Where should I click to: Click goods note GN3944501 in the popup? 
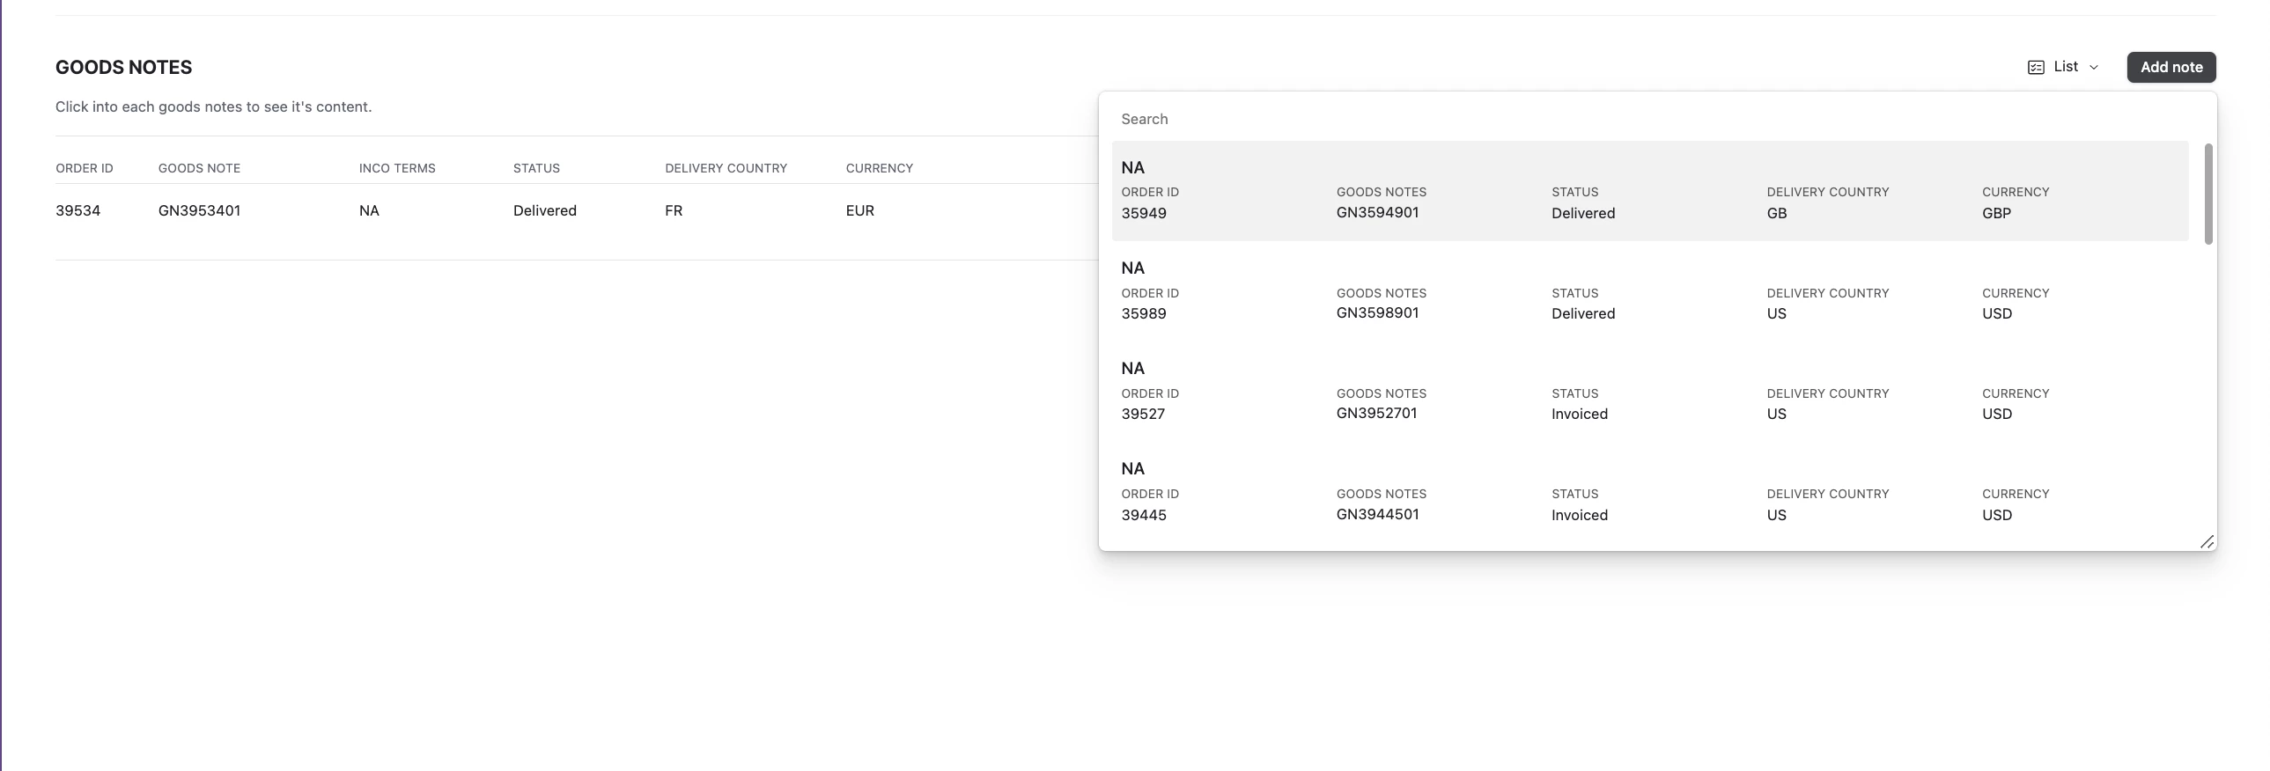coord(1377,514)
